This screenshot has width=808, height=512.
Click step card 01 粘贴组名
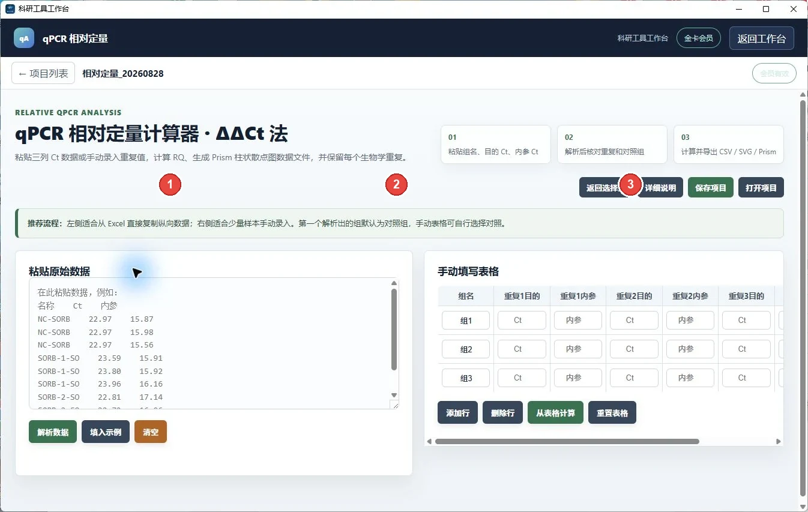coord(496,144)
